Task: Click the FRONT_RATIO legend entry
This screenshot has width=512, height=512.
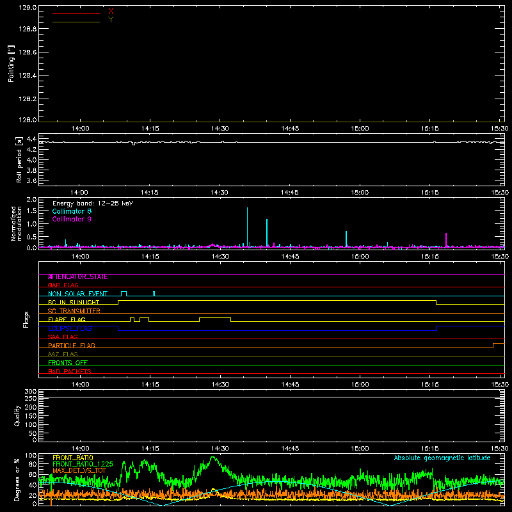Action: click(x=73, y=458)
